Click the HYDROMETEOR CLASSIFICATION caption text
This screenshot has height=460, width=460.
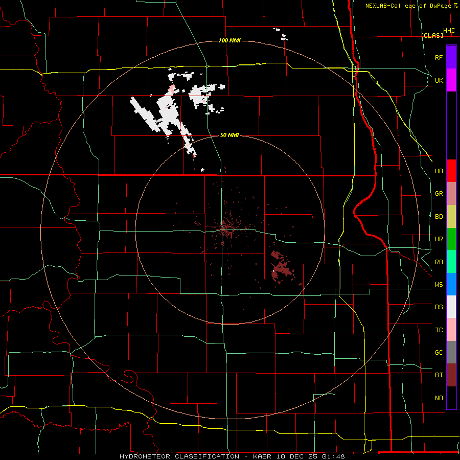tap(179, 456)
